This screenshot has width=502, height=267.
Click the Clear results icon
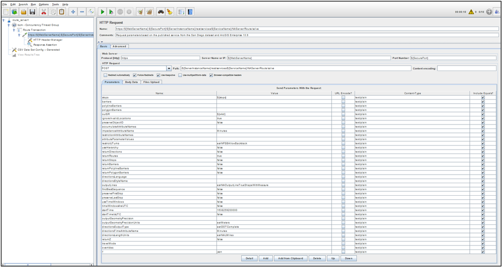[140, 12]
